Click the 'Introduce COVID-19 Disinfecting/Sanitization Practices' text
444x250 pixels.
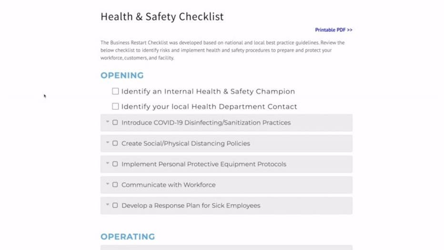206,123
